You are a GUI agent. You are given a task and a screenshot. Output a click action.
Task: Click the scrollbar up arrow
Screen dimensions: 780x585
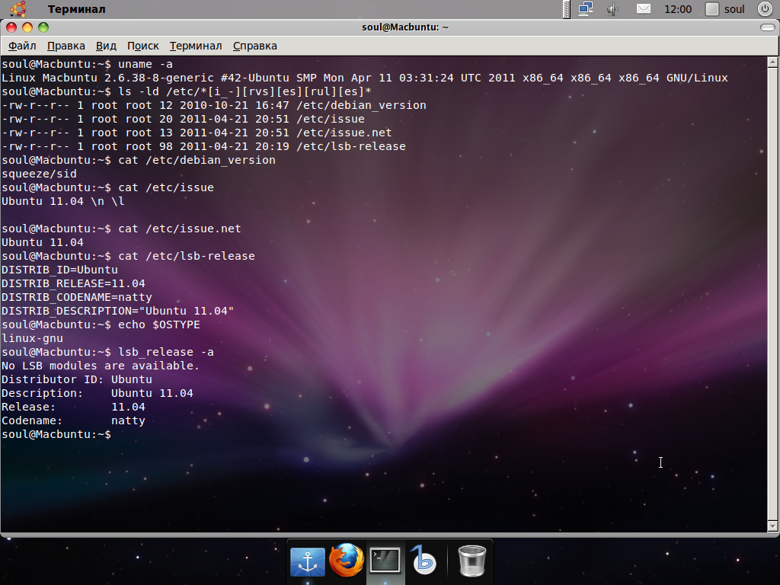coord(772,62)
